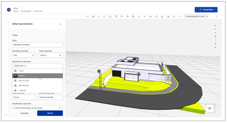This screenshot has width=227, height=123.
Task: Select the blue orbit view tool
Action: [x=215, y=33]
